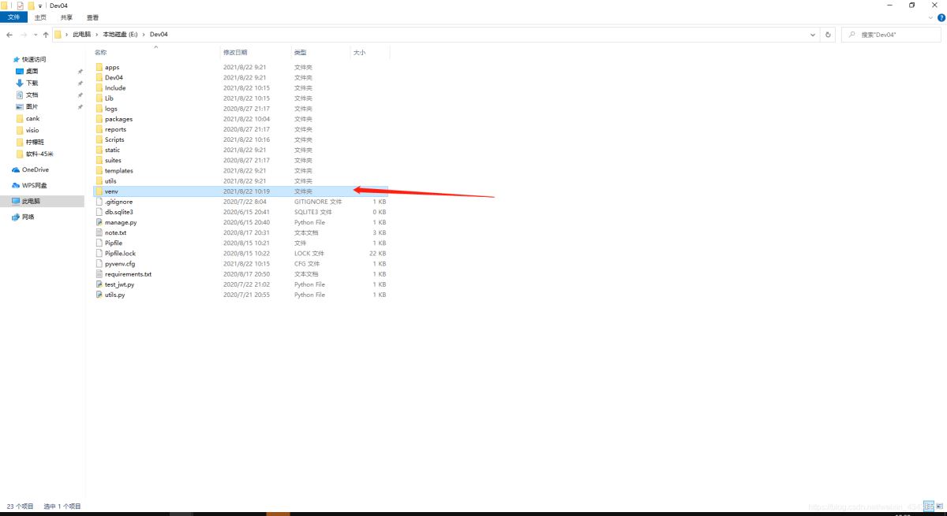Click Dev04 segment in address bar
The height and width of the screenshot is (516, 947).
click(x=159, y=35)
